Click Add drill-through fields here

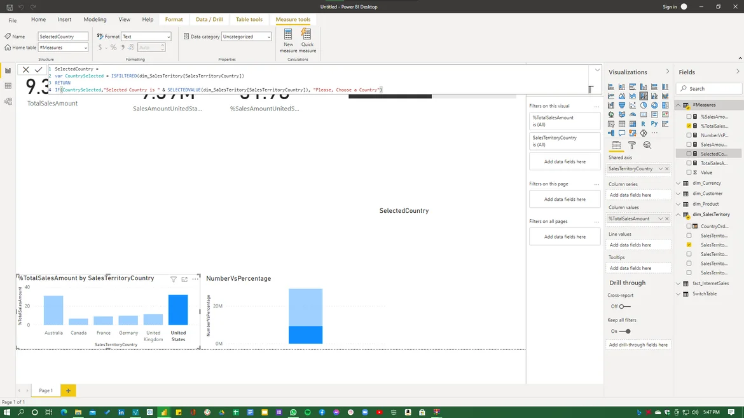[x=638, y=345]
